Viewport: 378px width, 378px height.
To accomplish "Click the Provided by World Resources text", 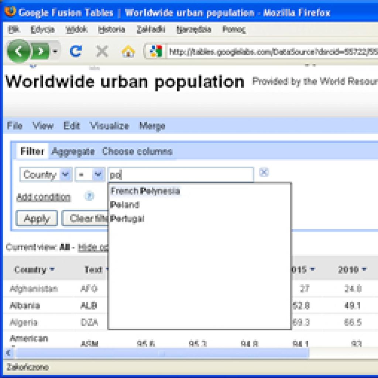I will tap(315, 81).
